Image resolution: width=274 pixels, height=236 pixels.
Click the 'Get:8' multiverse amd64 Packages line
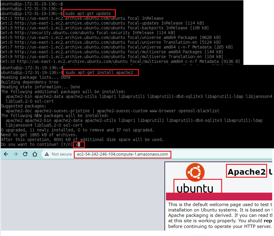point(112,52)
